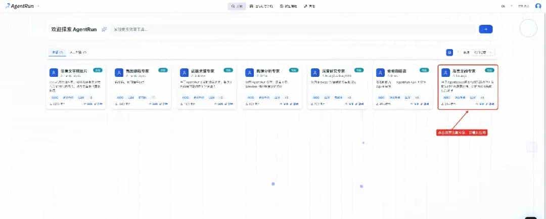Click the avatar icon of 深度研究专家 card

315,72
